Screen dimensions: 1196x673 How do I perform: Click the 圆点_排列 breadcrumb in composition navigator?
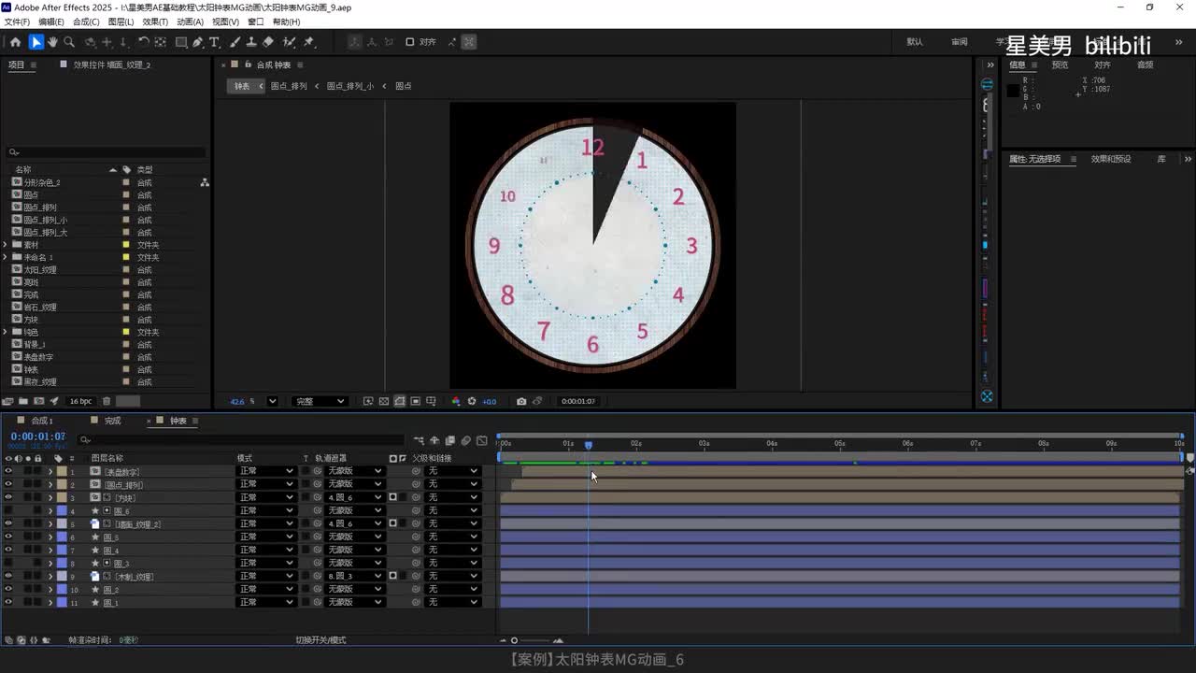coord(289,86)
